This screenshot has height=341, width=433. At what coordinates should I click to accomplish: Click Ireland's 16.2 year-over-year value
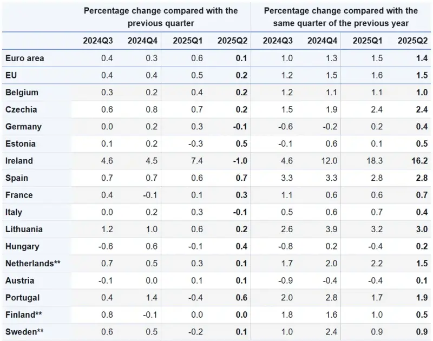[x=418, y=161]
